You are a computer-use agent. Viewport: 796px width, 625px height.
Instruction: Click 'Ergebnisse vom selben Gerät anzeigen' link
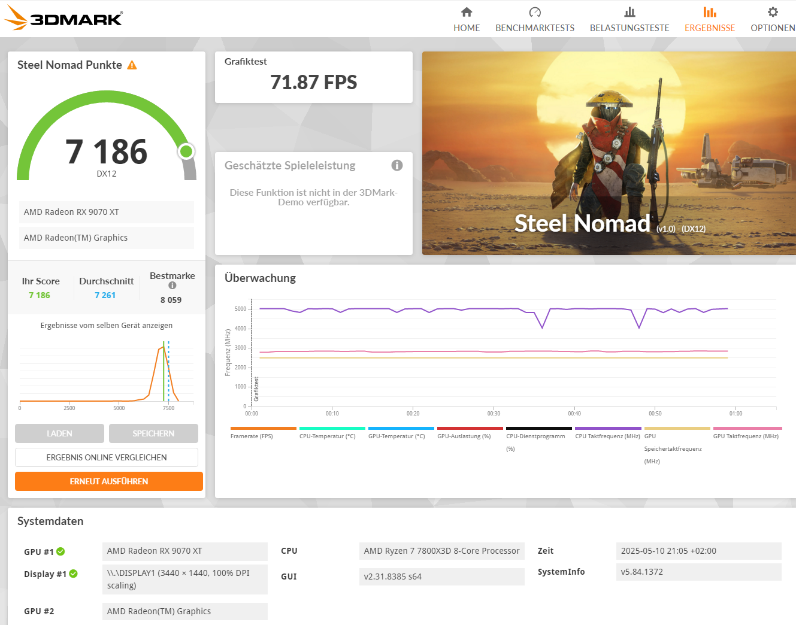tap(107, 326)
